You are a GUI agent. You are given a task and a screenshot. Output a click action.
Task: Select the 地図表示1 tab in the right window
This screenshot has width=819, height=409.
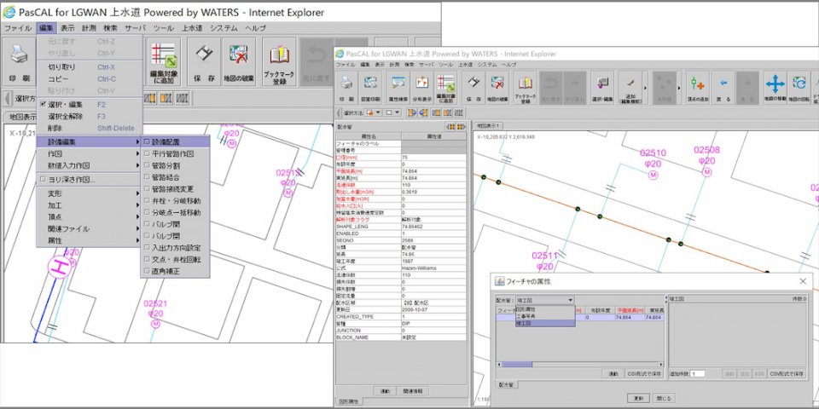tap(488, 126)
